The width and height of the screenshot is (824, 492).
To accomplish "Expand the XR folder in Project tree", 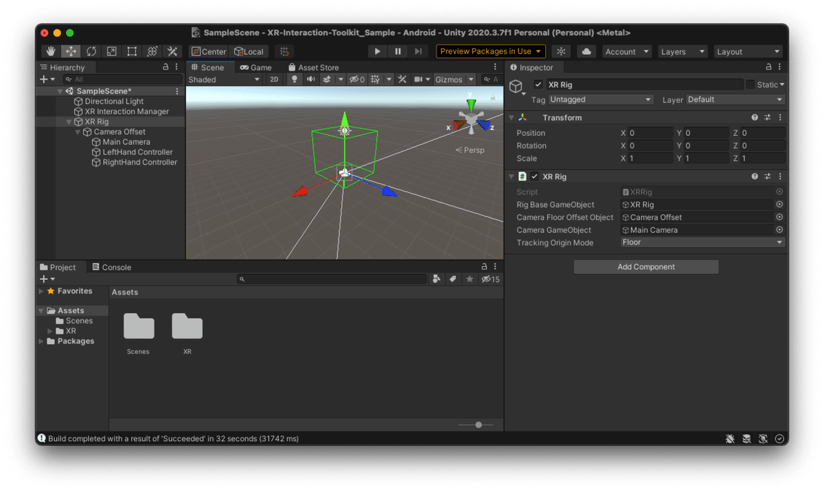I will point(49,331).
